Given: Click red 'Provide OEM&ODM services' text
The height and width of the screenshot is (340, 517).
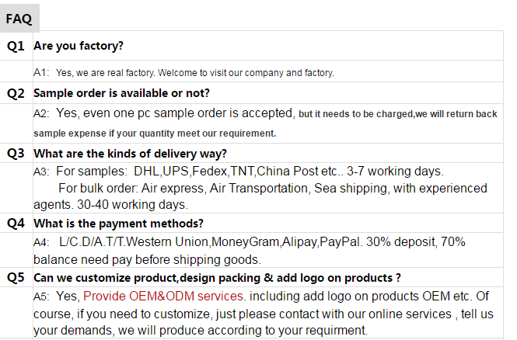Looking at the screenshot, I should tap(163, 297).
